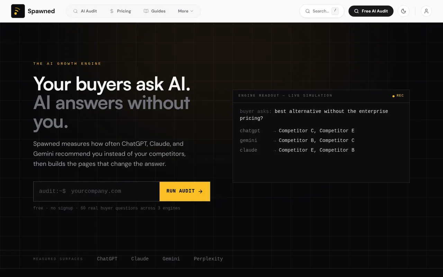The width and height of the screenshot is (443, 277).
Task: Select ChatGPT in measured surfaces
Action: (x=107, y=259)
